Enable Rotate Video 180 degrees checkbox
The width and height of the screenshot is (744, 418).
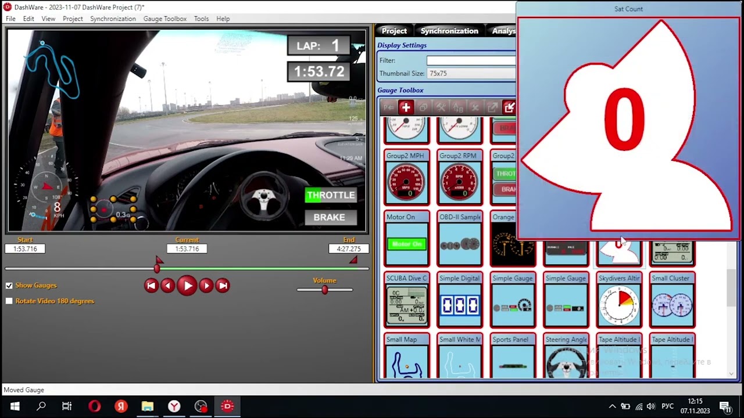coord(9,301)
